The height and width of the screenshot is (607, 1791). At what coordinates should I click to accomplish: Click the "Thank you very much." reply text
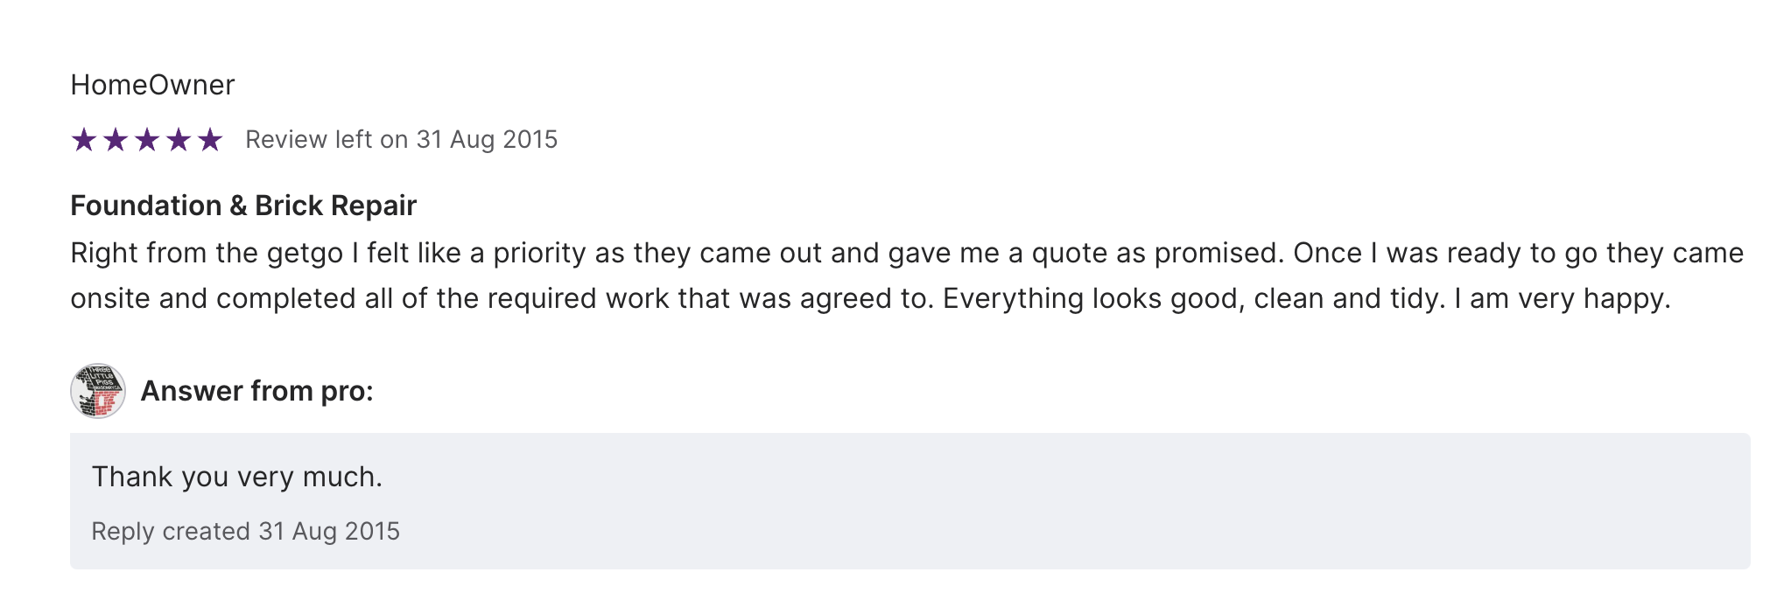point(237,477)
